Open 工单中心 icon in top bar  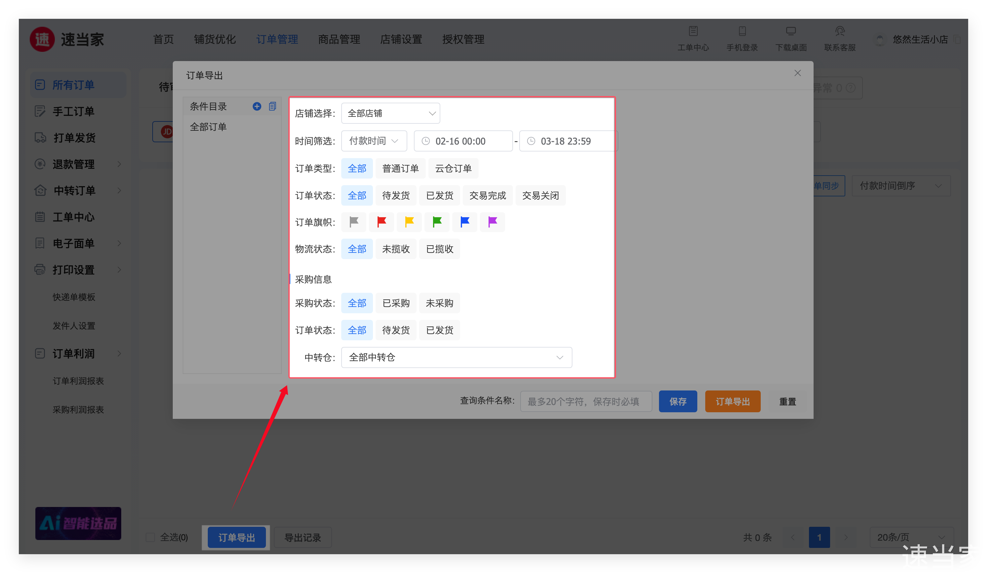coord(693,31)
